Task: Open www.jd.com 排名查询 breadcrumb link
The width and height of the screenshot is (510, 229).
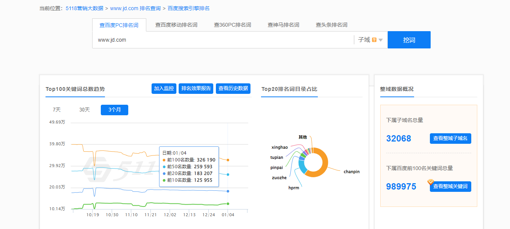Action: click(135, 8)
